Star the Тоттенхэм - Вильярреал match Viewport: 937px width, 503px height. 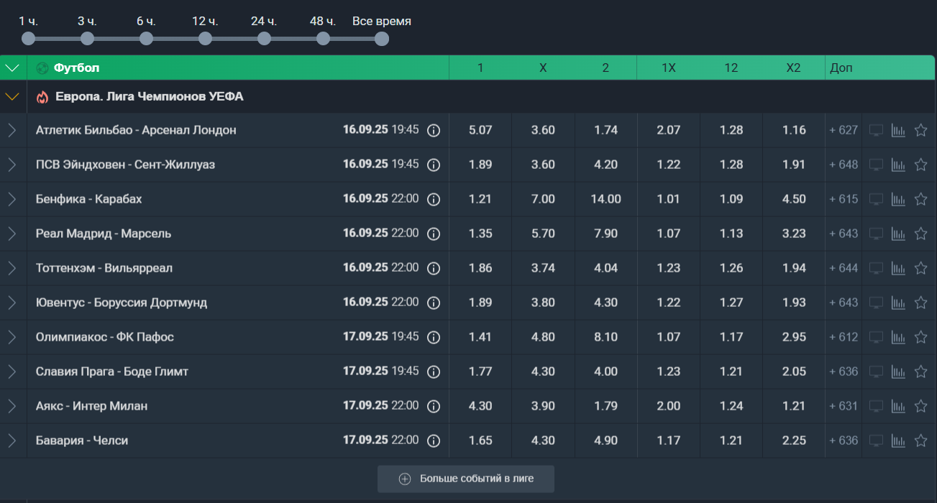[x=920, y=268]
